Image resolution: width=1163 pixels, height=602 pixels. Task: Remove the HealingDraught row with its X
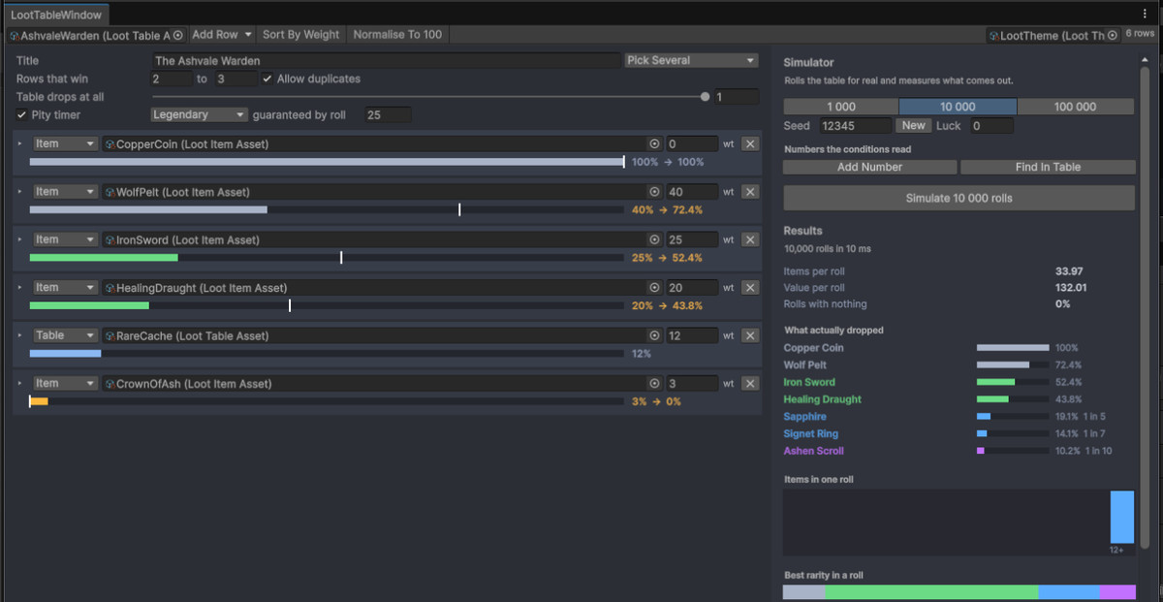750,288
